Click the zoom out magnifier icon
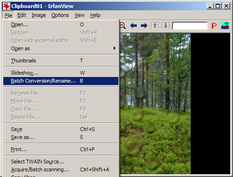Viewport: 233px width, 177px height. tap(123, 25)
